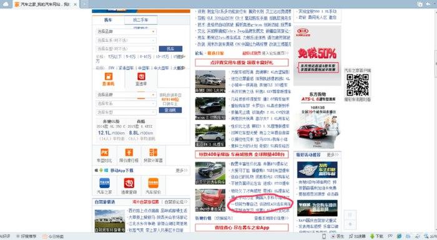This screenshot has width=437, height=240.
Task: Click the cloud icon at top-left corner
Action: pos(6,4)
